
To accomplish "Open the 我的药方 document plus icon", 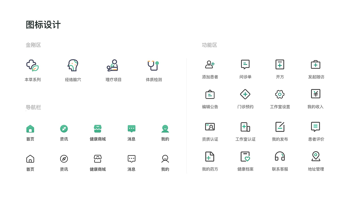I will click(210, 156).
